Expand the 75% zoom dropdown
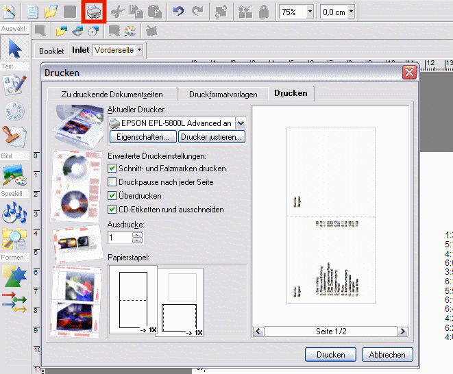The image size is (453, 374). click(x=310, y=12)
